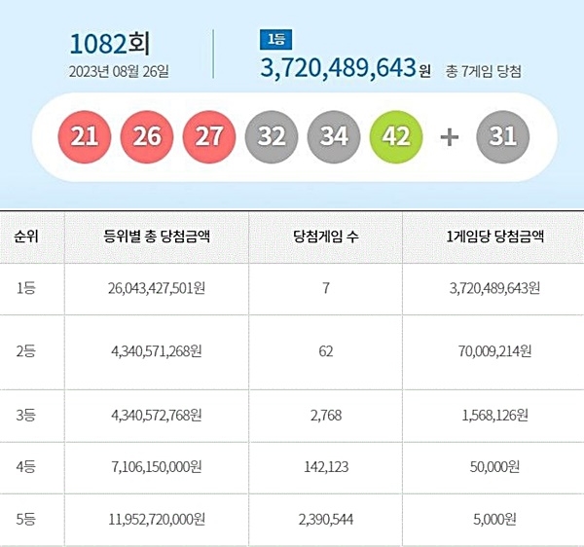This screenshot has height=547, width=584.
Task: Select the per-game 1,568,126원 cell
Action: click(x=495, y=416)
